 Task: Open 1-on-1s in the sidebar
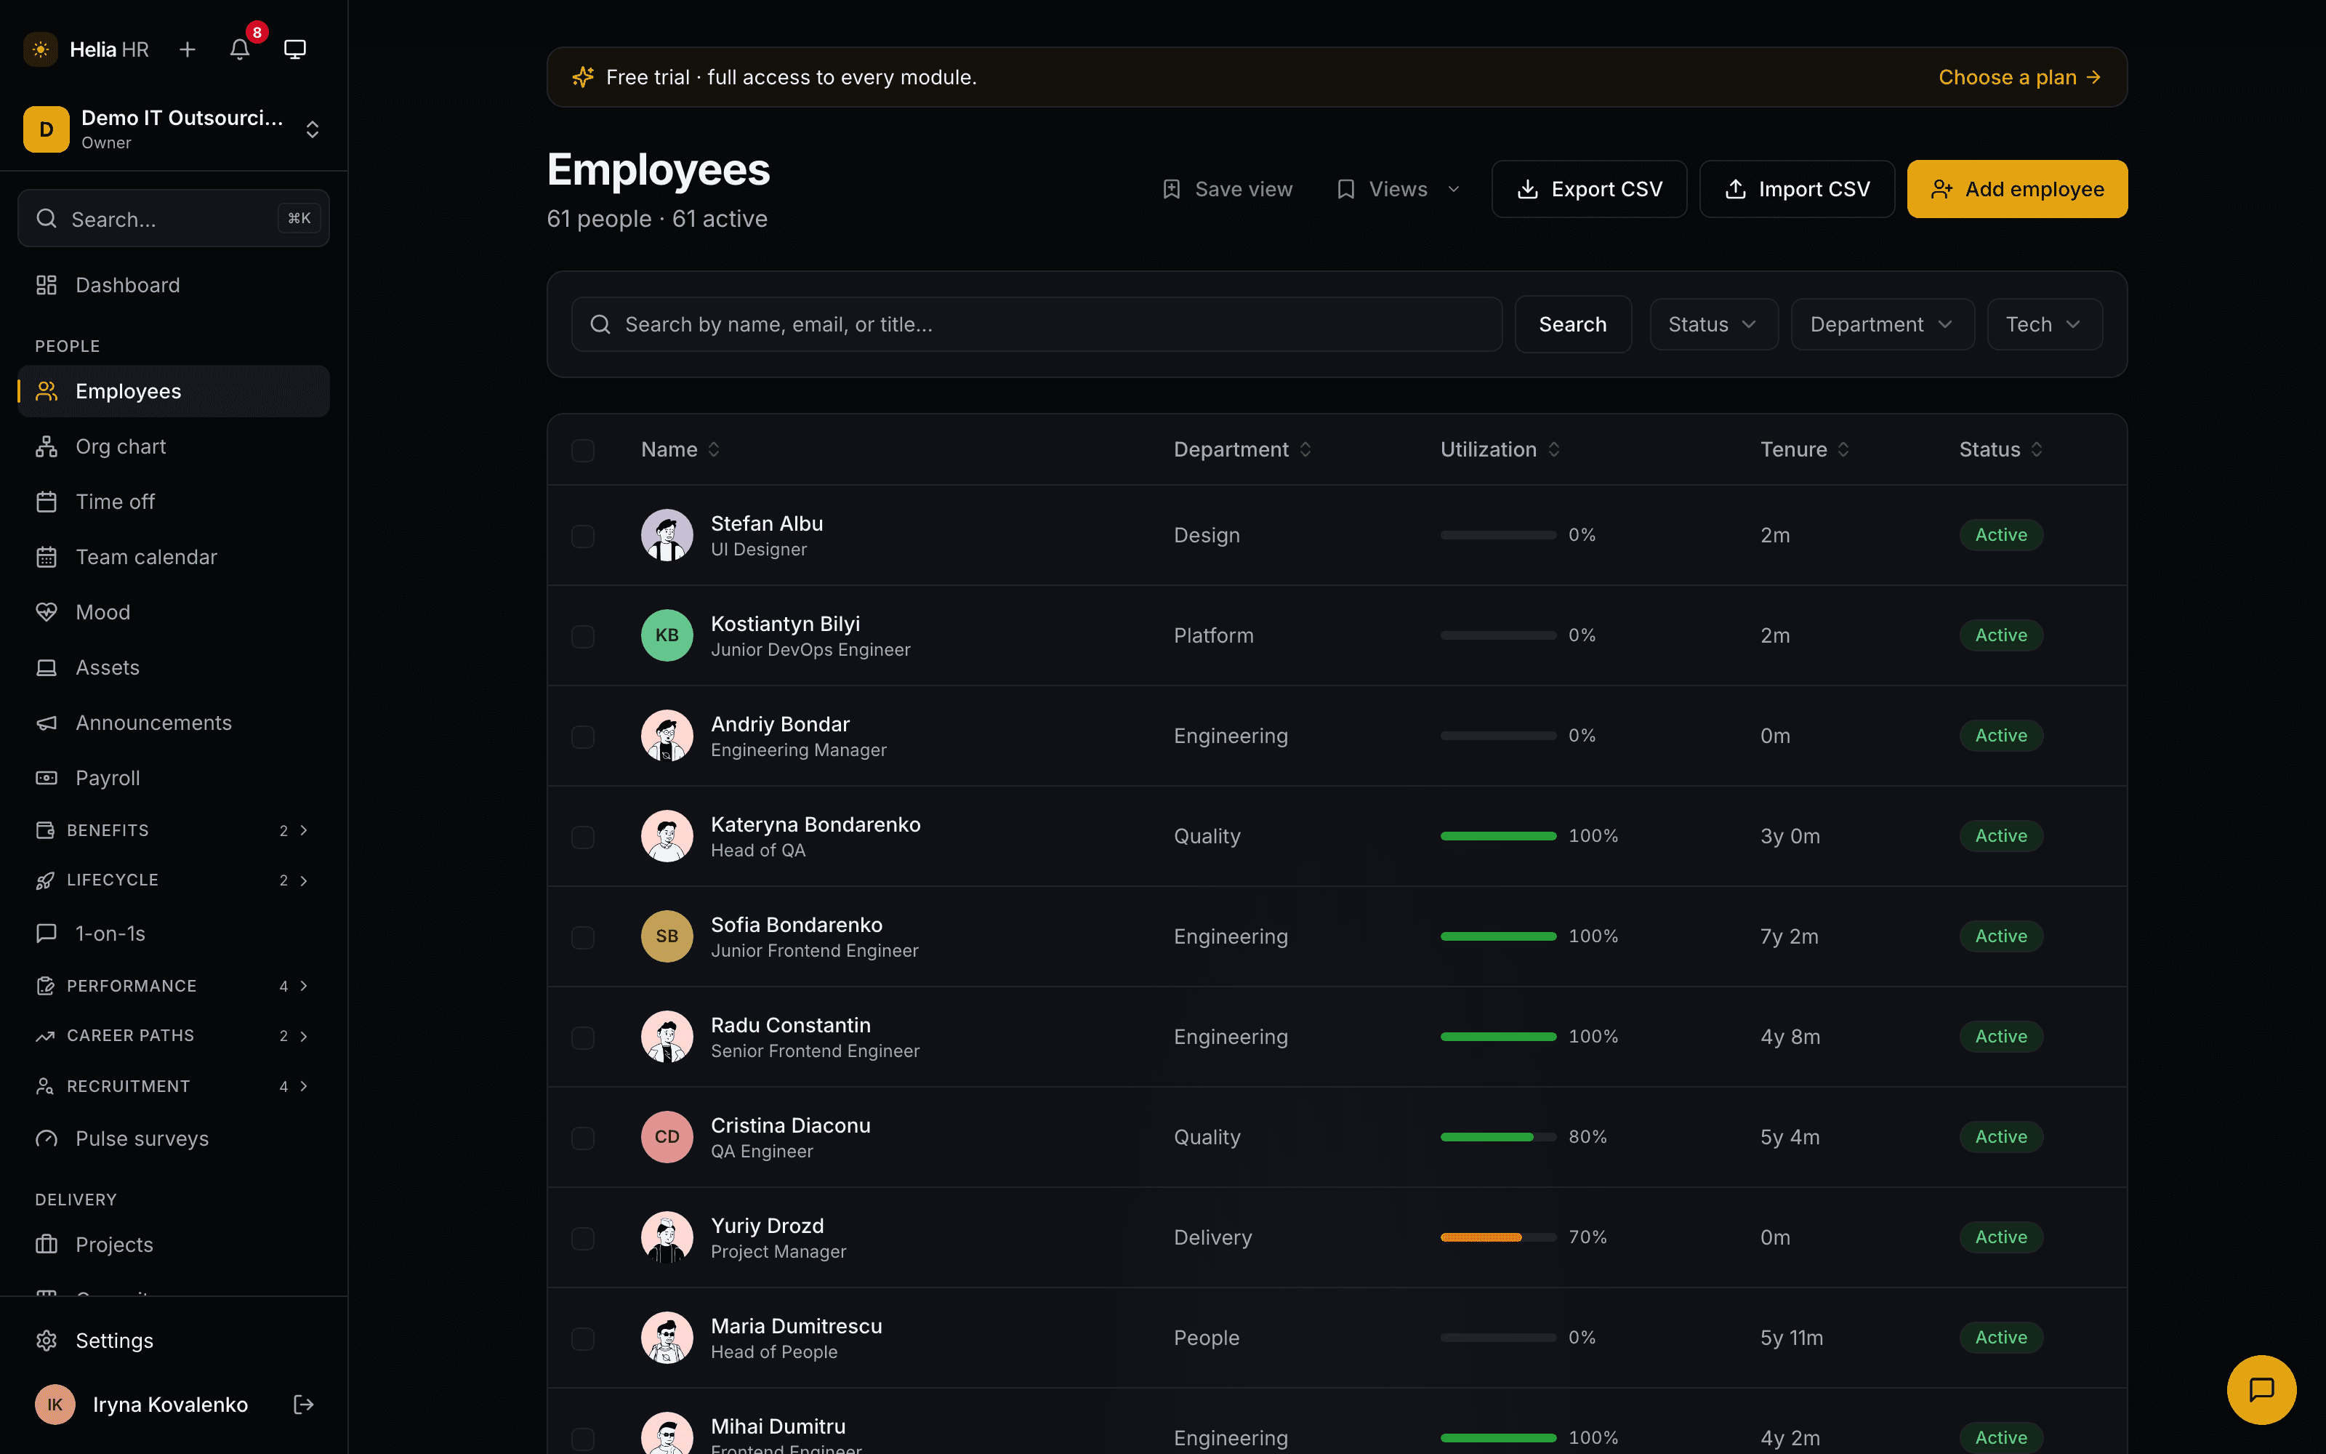point(174,933)
